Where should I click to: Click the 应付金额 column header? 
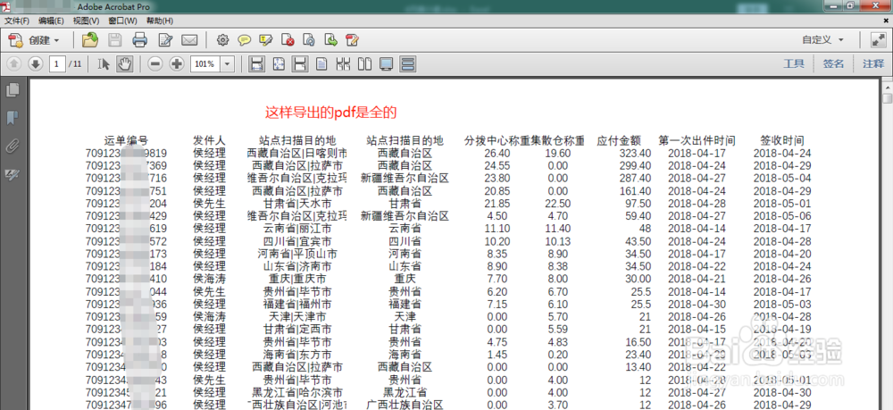pyautogui.click(x=619, y=140)
